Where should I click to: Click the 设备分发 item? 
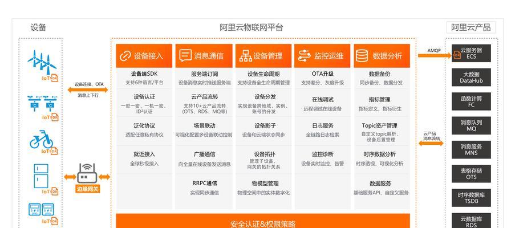pyautogui.click(x=265, y=96)
